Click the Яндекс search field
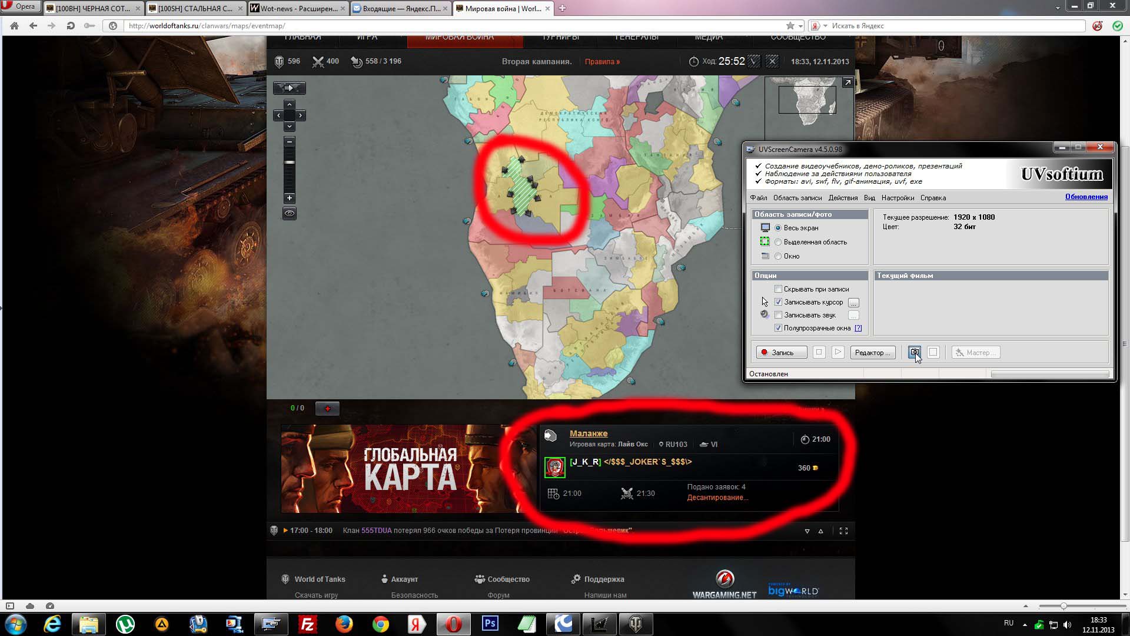The image size is (1130, 636). (956, 26)
